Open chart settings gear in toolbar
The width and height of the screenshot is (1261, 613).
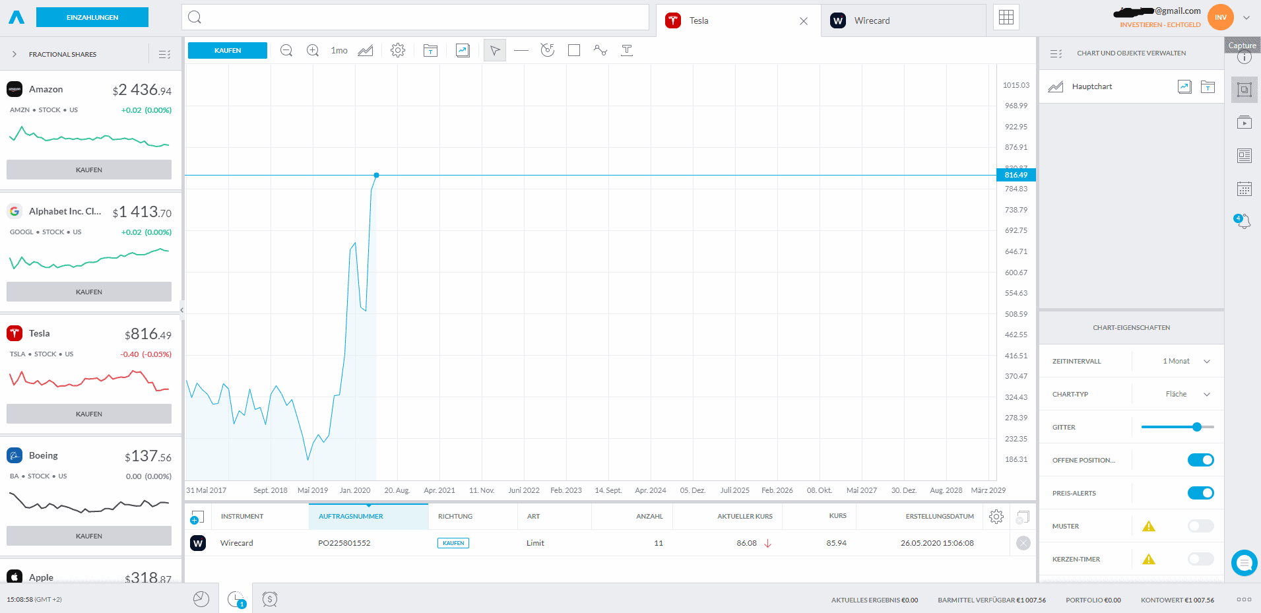click(x=397, y=50)
